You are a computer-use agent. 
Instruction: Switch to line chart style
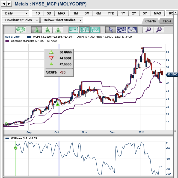pyautogui.click(x=74, y=30)
